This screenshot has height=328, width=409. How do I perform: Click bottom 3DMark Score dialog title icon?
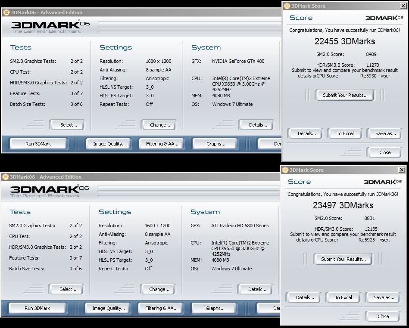[285, 170]
